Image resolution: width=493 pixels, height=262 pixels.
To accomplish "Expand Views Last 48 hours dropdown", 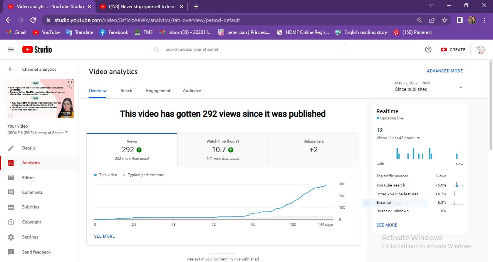I will (x=418, y=138).
